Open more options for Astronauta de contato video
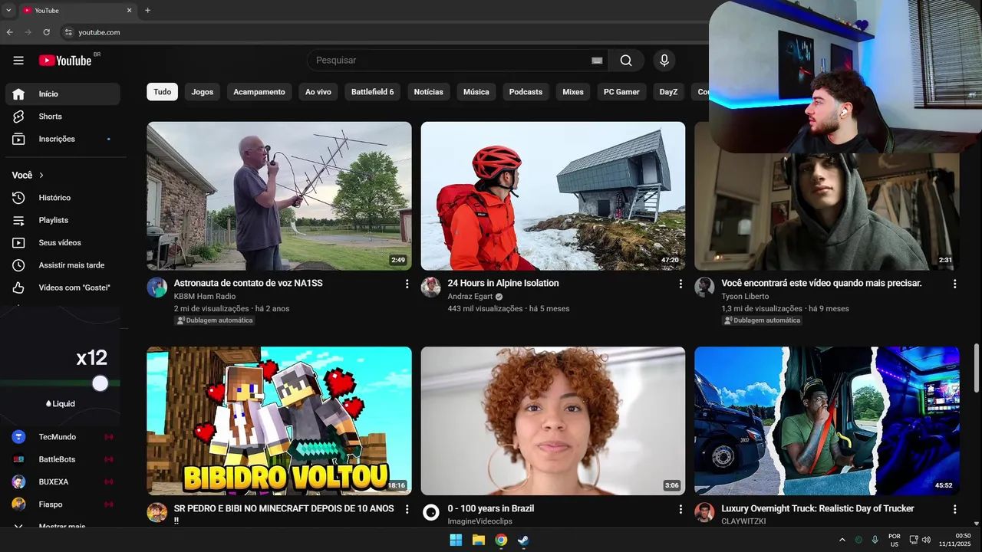 point(407,284)
